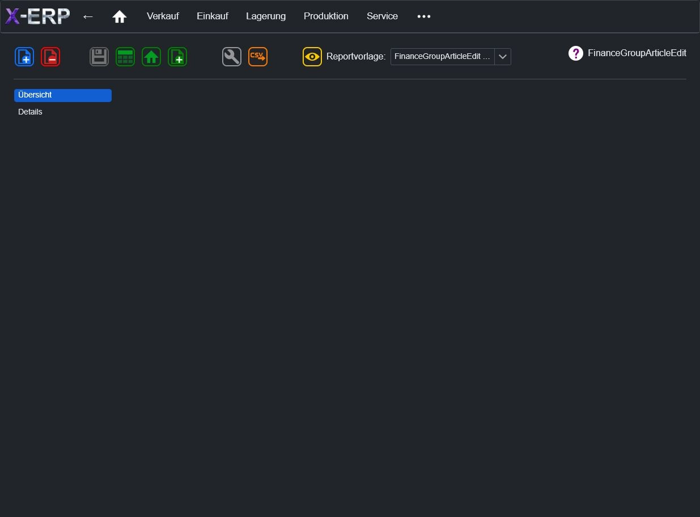Delete record using red document-minus icon
This screenshot has width=700, height=517.
point(50,57)
